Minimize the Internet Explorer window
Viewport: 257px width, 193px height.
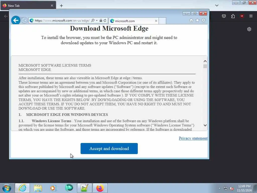pos(186,14)
